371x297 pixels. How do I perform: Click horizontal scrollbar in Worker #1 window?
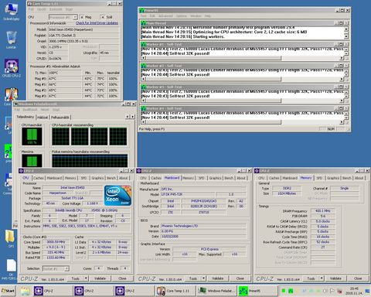[242, 58]
